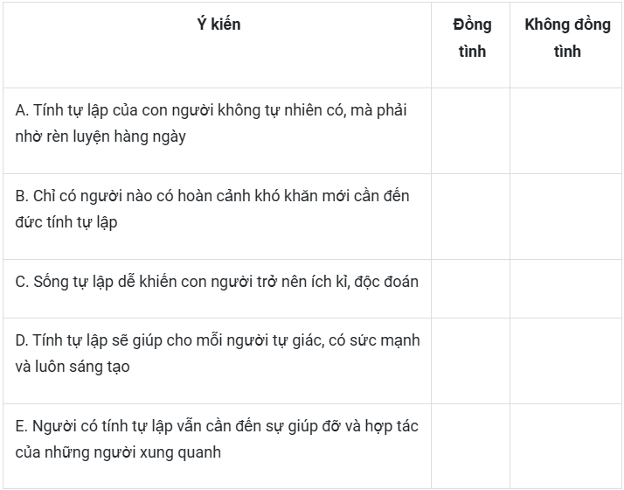624x490 pixels.
Task: Select the 'Không đồng tình' cell for statement C
Action: [x=565, y=289]
